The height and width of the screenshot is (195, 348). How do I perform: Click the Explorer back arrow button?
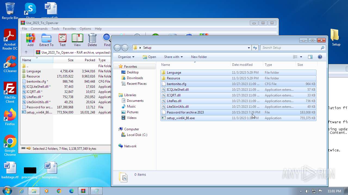[117, 48]
